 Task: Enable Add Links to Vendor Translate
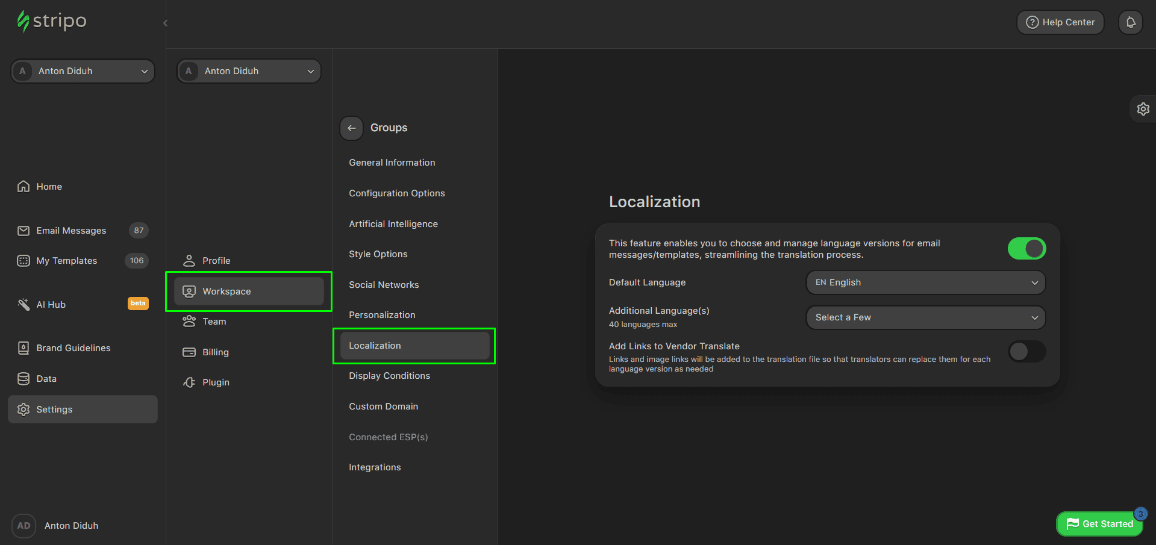[1026, 352]
